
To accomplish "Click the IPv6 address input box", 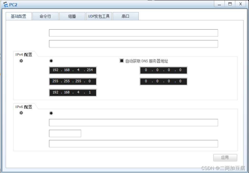I will coord(133,122).
